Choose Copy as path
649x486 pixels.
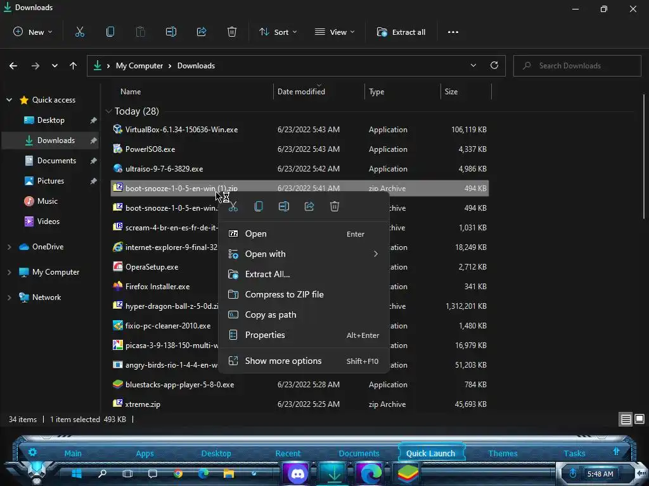tap(304, 315)
